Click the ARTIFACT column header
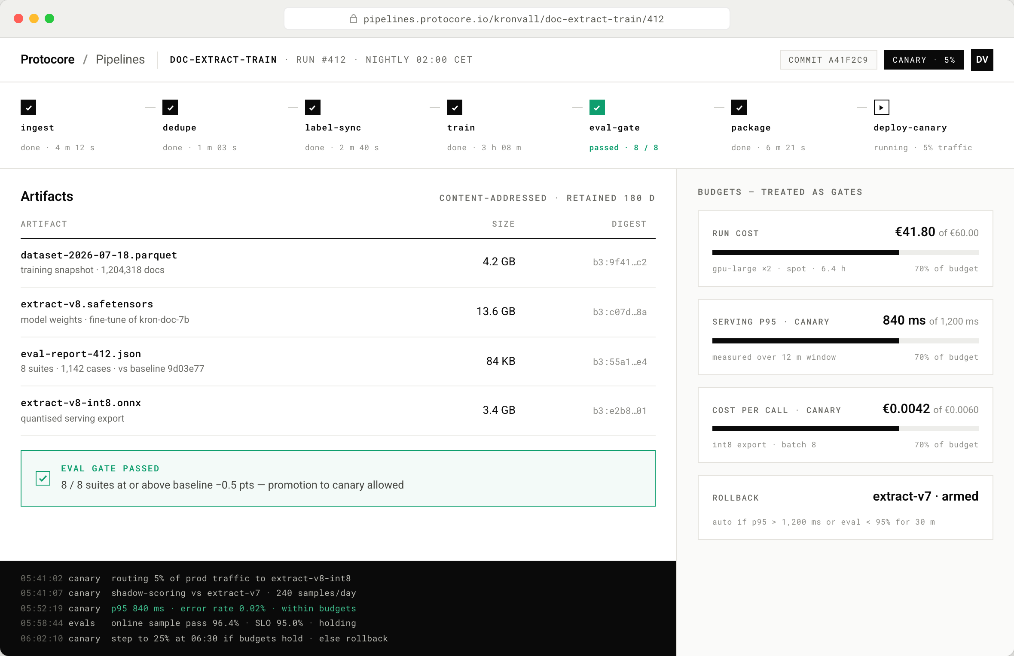This screenshot has width=1014, height=656. [44, 224]
